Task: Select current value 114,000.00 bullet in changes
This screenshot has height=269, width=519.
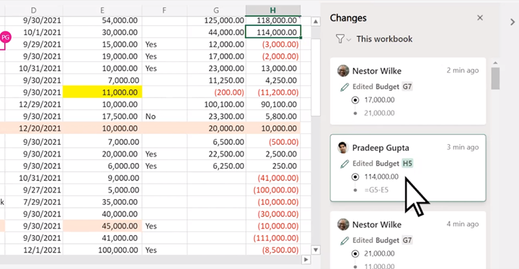Action: (355, 177)
